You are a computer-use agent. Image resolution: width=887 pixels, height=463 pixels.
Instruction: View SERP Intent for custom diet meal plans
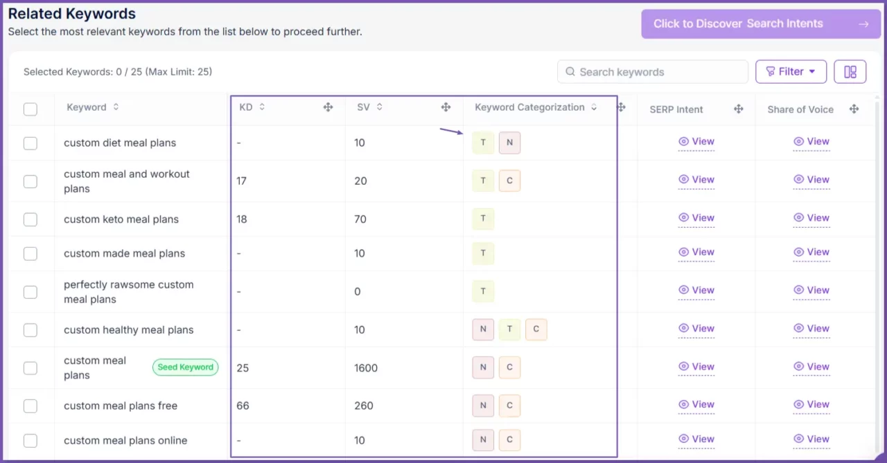tap(696, 142)
